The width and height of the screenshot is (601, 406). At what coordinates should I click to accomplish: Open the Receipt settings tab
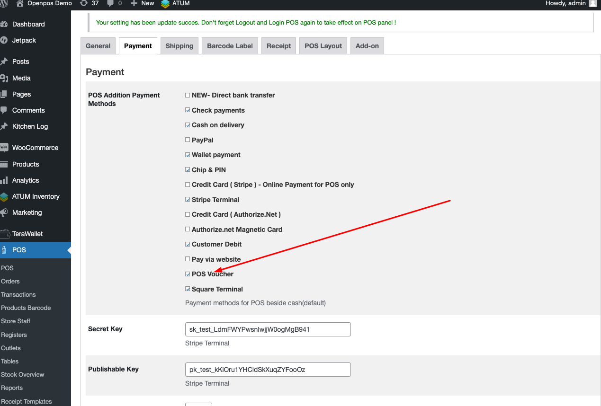[278, 46]
